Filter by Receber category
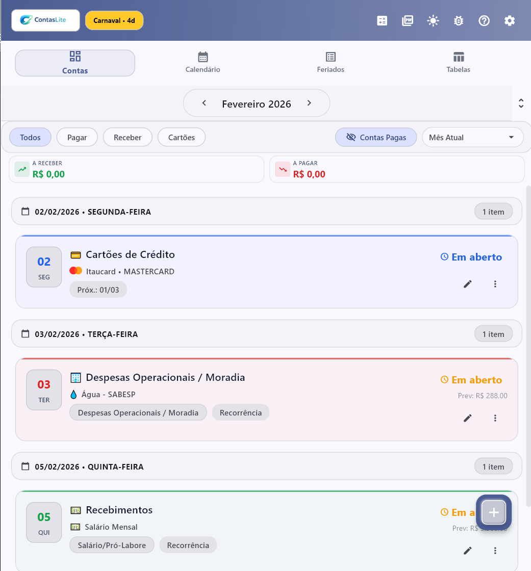This screenshot has width=531, height=571. (x=127, y=137)
